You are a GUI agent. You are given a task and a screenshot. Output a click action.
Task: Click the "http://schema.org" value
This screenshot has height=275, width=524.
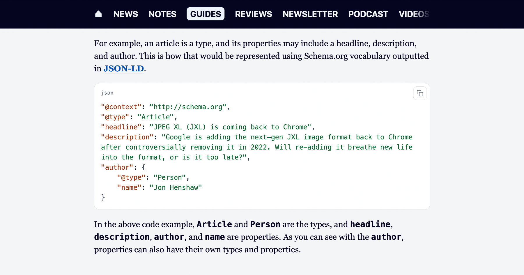(188, 107)
